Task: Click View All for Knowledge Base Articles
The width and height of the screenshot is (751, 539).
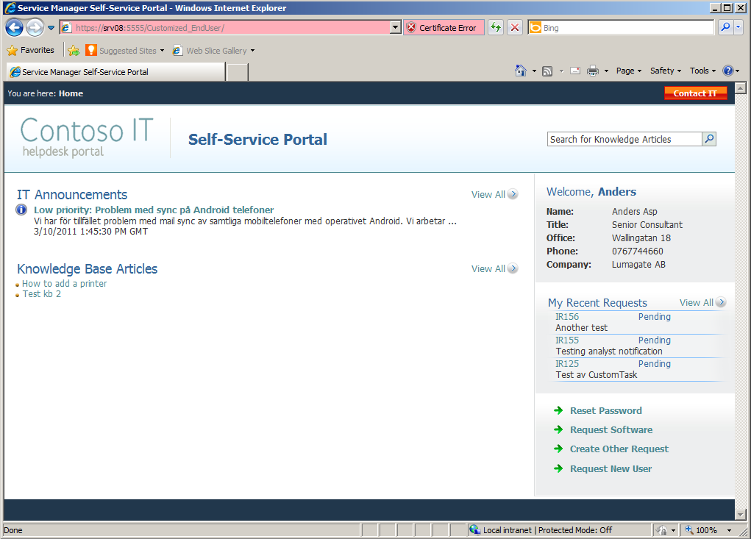Action: tap(494, 268)
